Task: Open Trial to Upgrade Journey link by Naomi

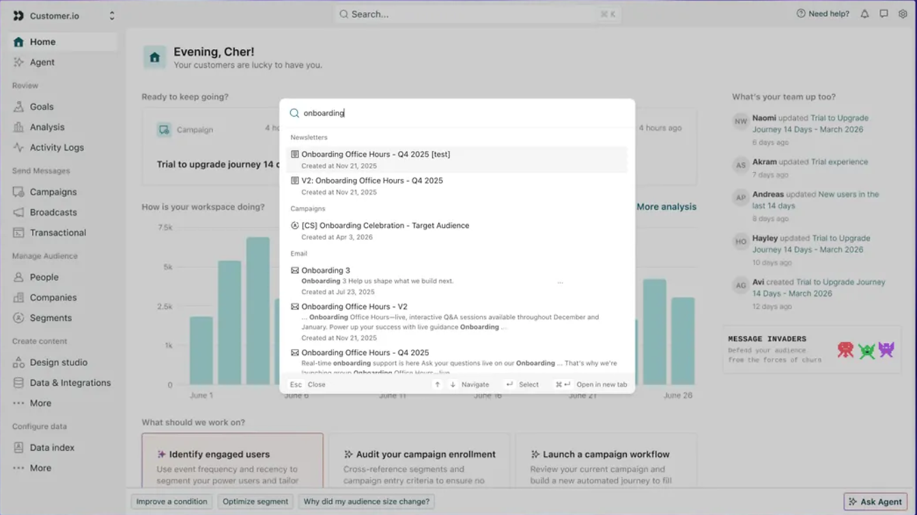Action: [x=810, y=124]
